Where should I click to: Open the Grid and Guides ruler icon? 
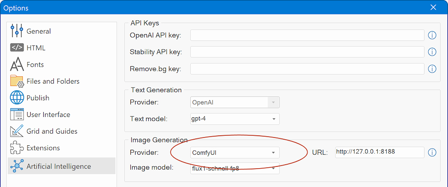click(17, 131)
